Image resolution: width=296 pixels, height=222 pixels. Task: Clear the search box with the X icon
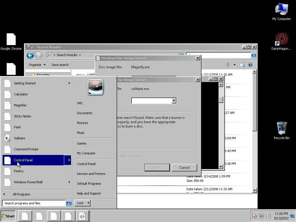point(254,55)
